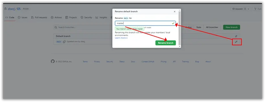265x102 pixels.
Task: Click the Default branch header text
Action: click(x=63, y=36)
